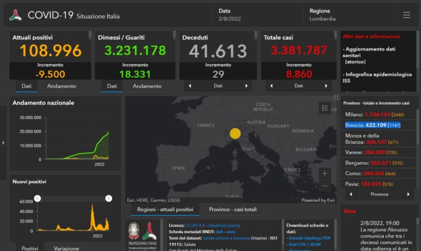
Task: Grab left handle of Nuovi positivi range slider
Action: coord(38,199)
